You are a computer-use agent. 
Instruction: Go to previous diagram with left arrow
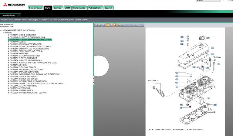click(127, 25)
